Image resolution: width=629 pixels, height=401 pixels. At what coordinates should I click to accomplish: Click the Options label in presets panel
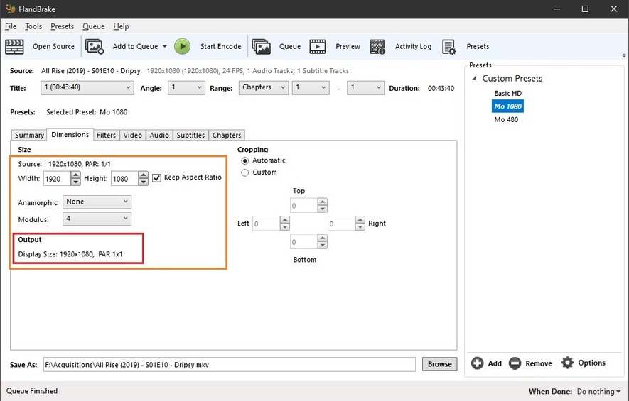coord(591,363)
